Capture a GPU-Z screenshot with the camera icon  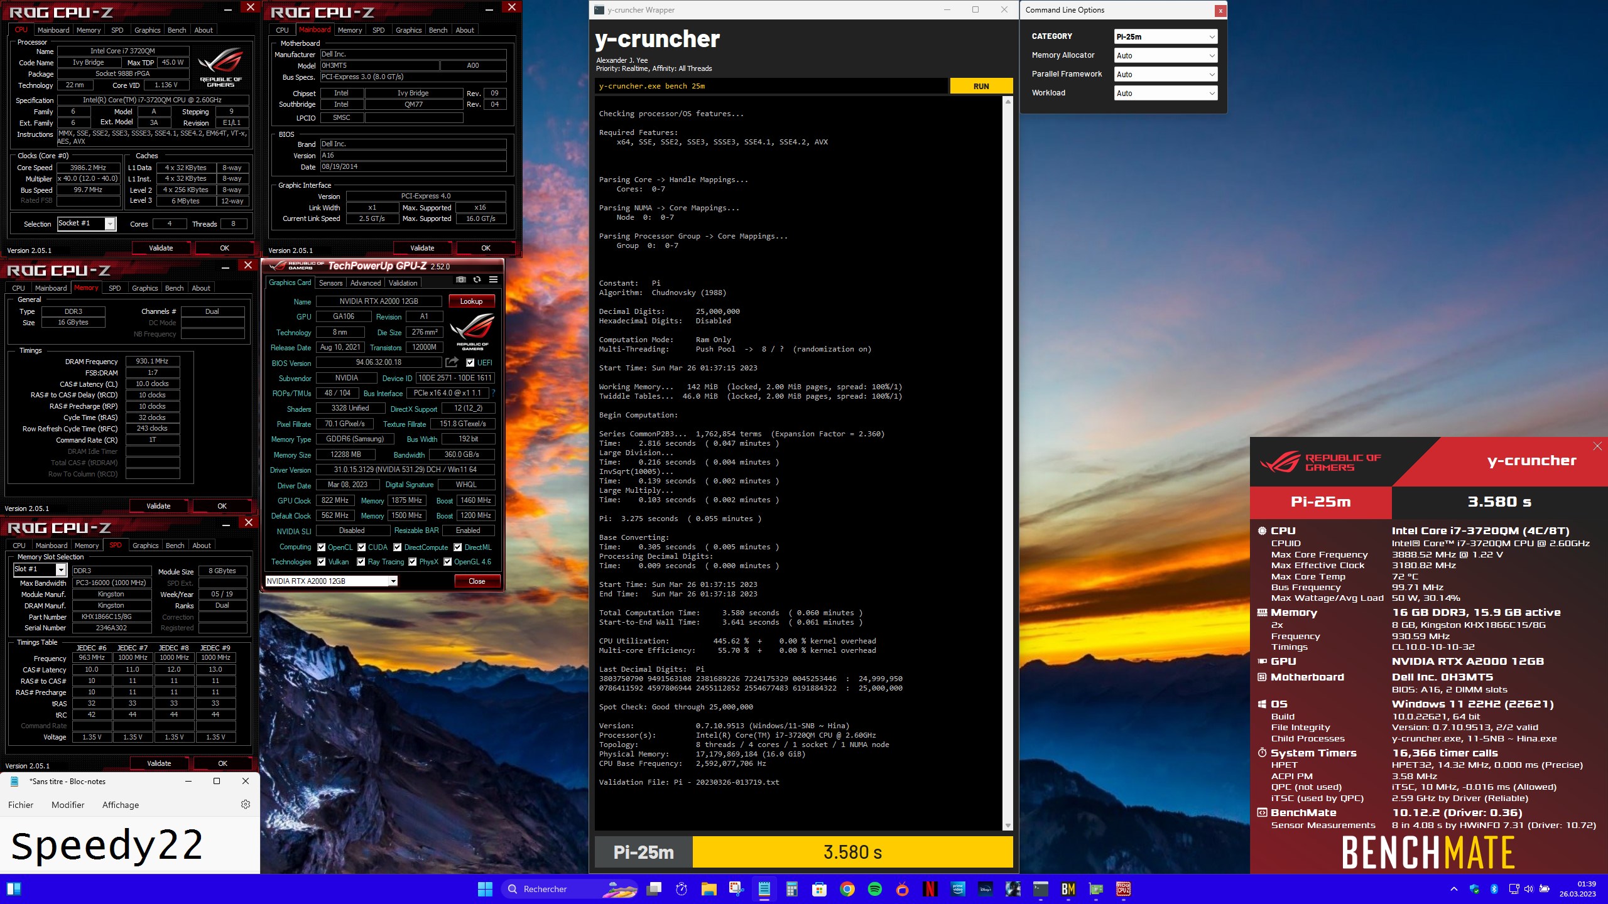pyautogui.click(x=461, y=280)
